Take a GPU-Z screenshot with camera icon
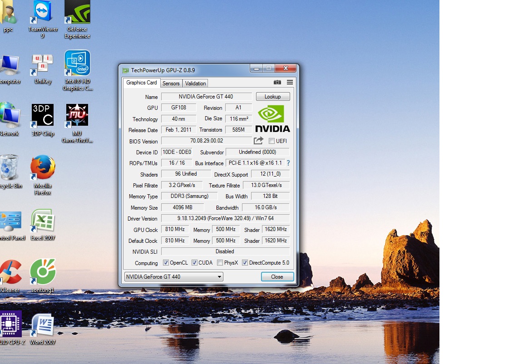This screenshot has height=364, width=523. [277, 82]
